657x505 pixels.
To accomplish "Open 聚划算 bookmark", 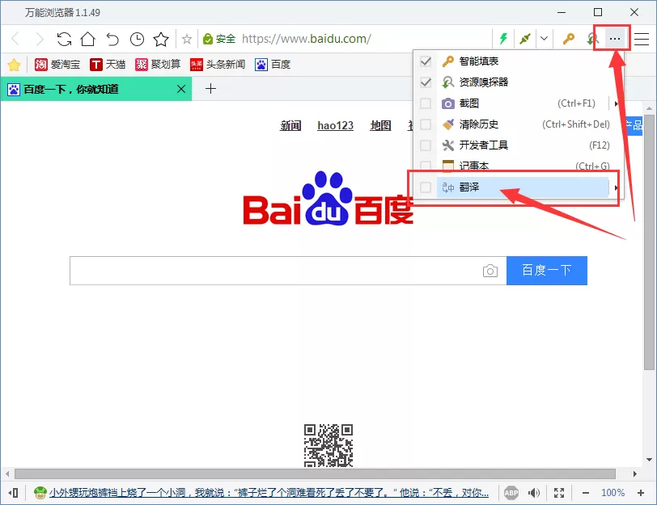I will (x=158, y=65).
